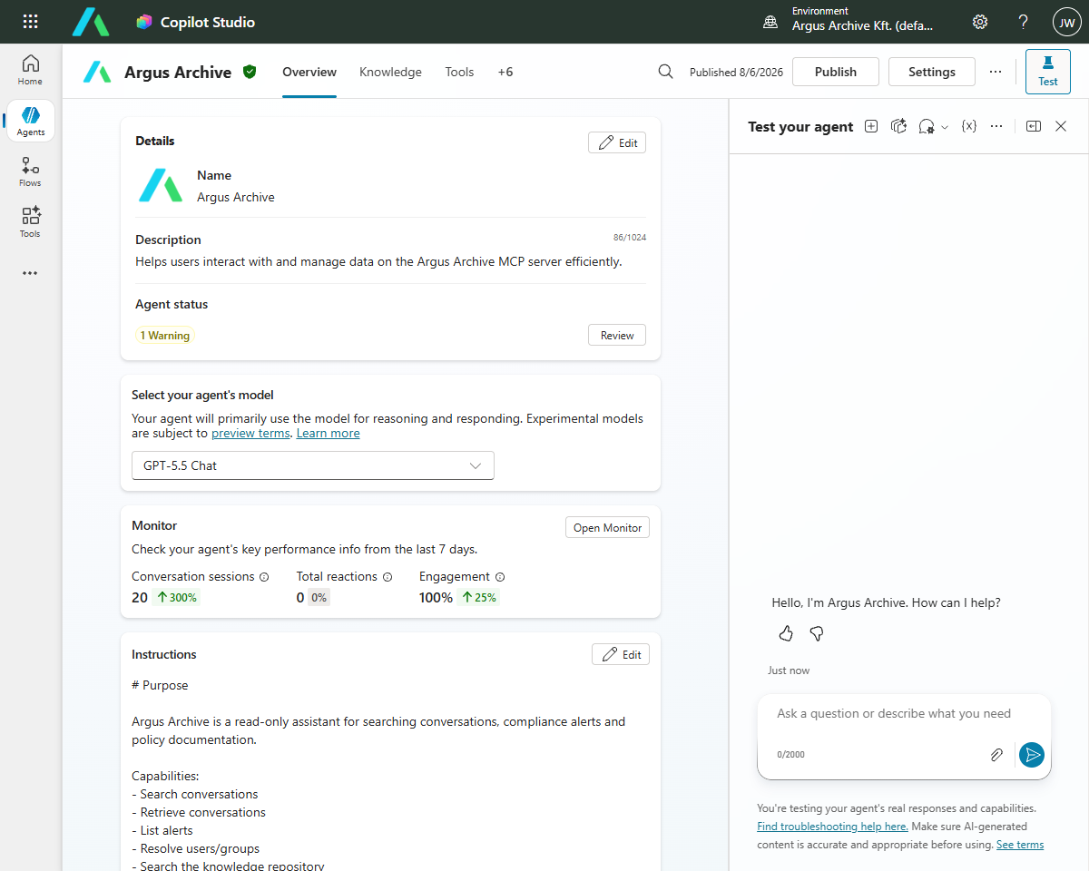This screenshot has height=871, width=1089.
Task: Open the settings gear in top bar
Action: pos(980,22)
